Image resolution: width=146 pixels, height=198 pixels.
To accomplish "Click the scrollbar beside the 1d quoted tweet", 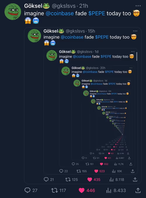I will pyautogui.click(x=137, y=56).
